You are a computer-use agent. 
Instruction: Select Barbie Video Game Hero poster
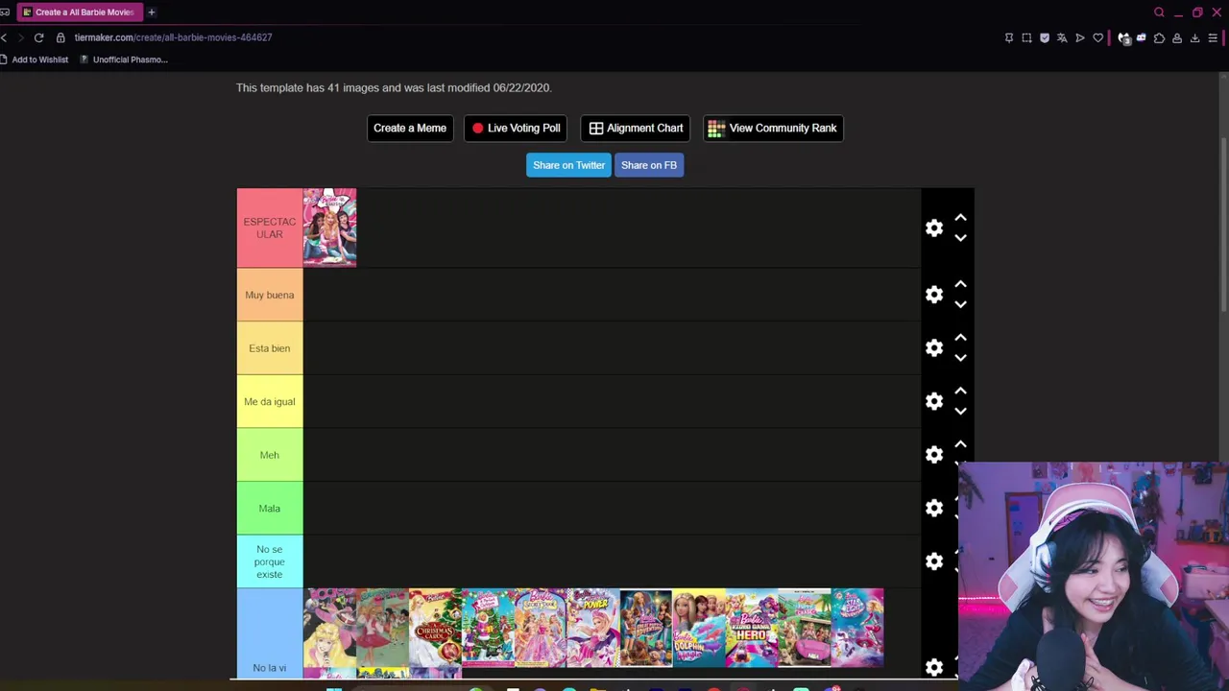pos(752,628)
